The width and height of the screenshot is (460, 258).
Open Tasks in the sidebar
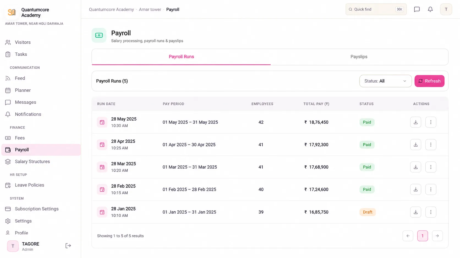41,54
